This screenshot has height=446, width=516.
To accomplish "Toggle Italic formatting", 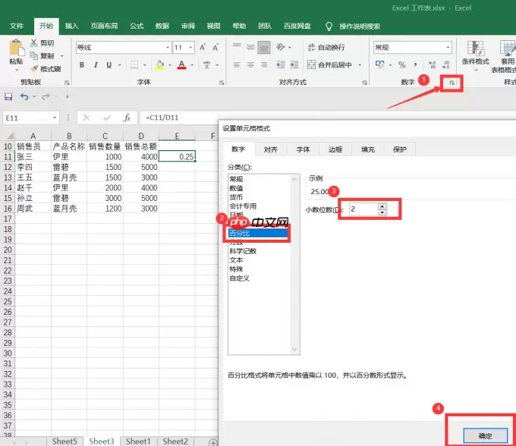I will tap(96, 64).
